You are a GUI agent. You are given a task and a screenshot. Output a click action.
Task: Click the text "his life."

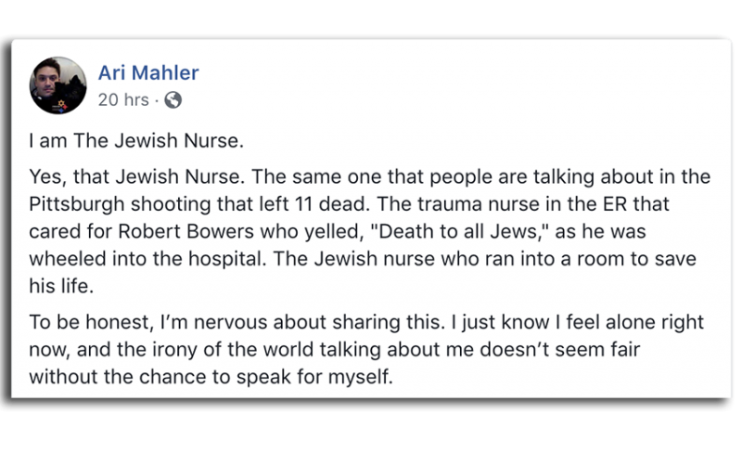pos(61,286)
